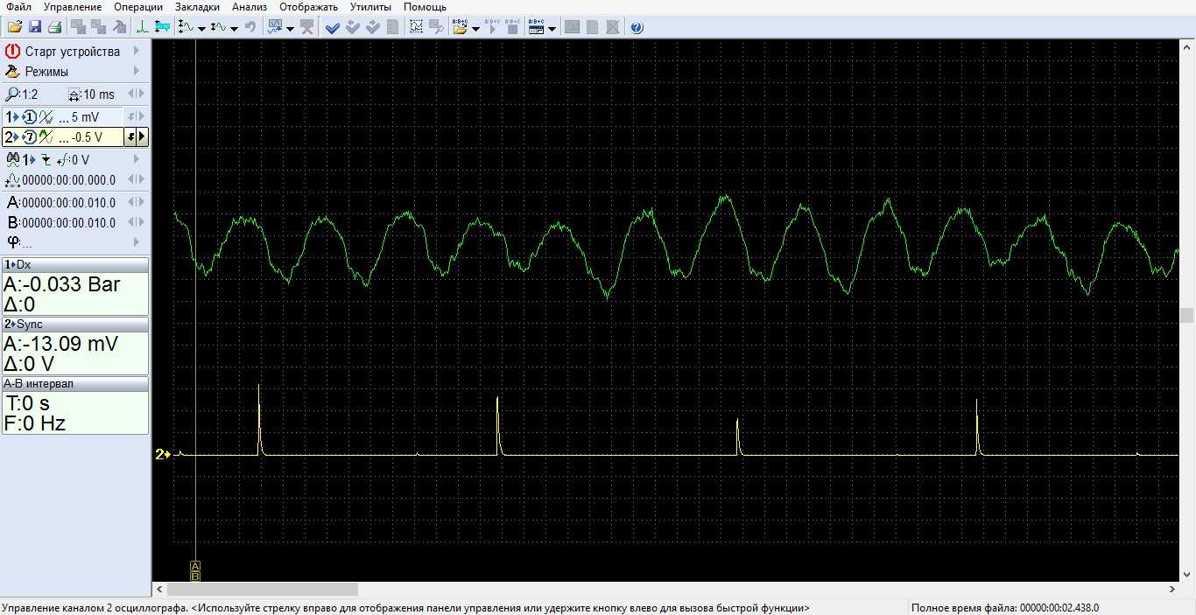1196x615 pixels.
Task: Adjust the 10 ms timebase stepper arrows
Action: click(x=137, y=94)
